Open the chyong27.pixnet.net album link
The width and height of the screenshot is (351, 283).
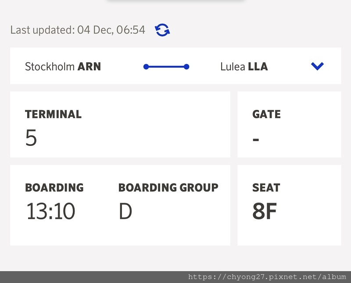click(267, 277)
